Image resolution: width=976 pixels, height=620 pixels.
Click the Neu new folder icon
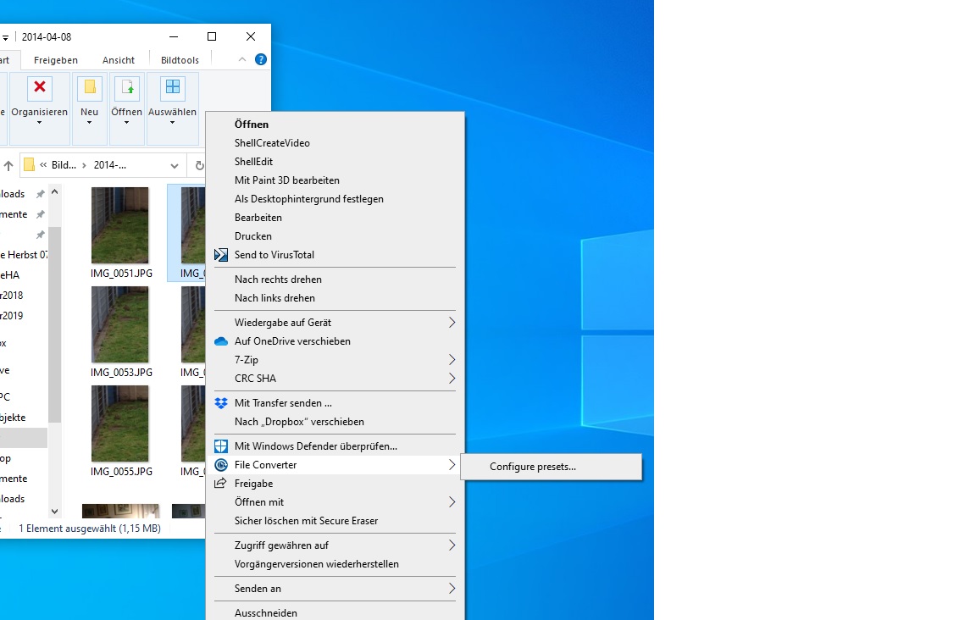tap(88, 87)
